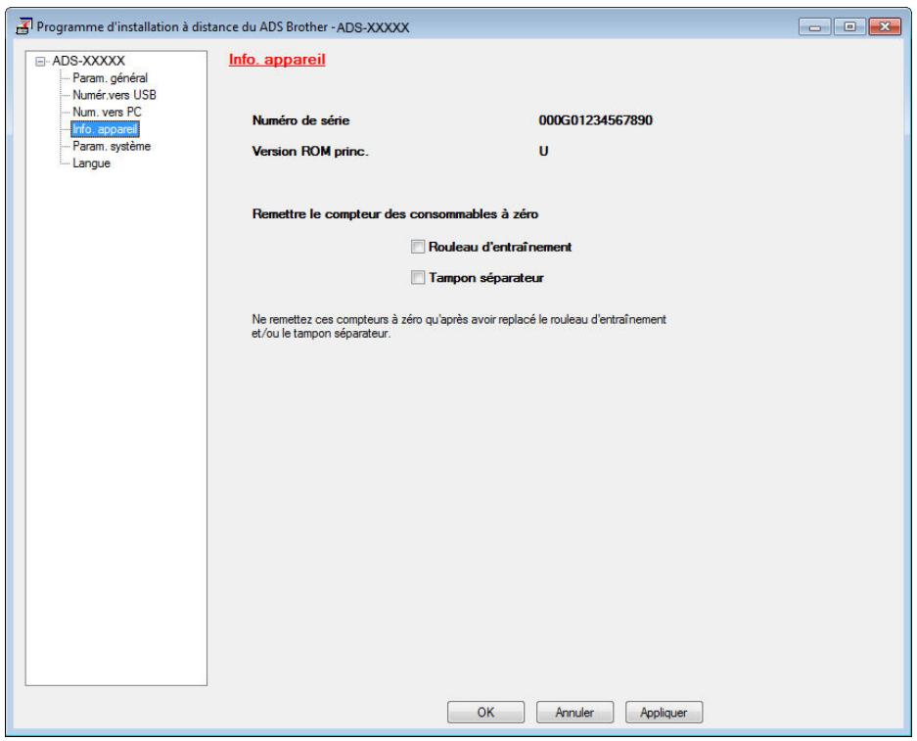Viewport: 917px width, 741px height.
Task: Click the Info. appareil red heading
Action: click(x=277, y=60)
